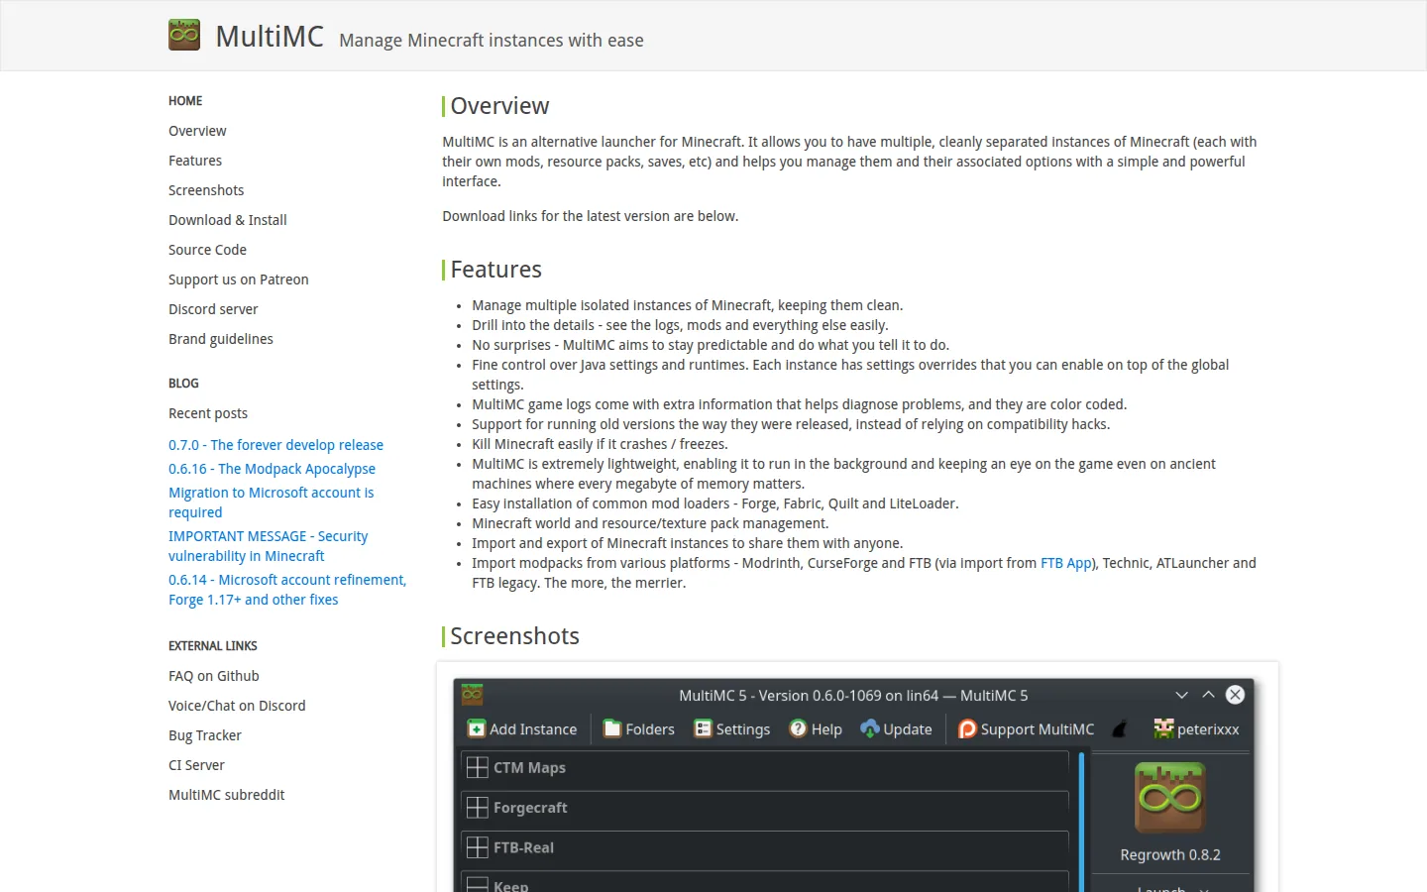Click the MultiMC logo icon in the header
The image size is (1427, 892).
coord(184,35)
